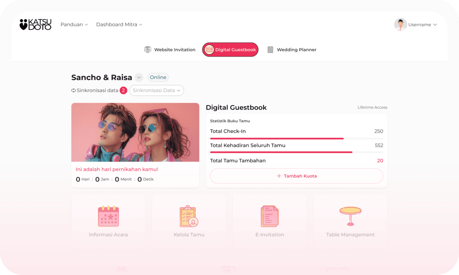The height and width of the screenshot is (275, 459).
Task: Switch to the Website Invitation tab
Action: tap(170, 50)
